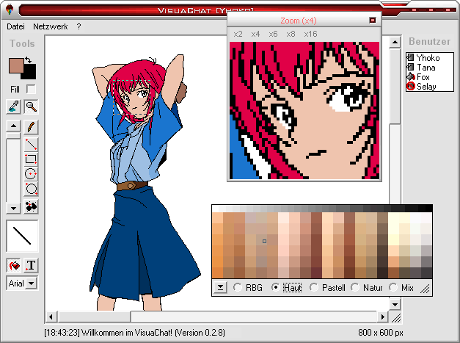Viewport: 460px width, 343px height.
Task: Swap foreground and background colors
Action: pyautogui.click(x=29, y=59)
